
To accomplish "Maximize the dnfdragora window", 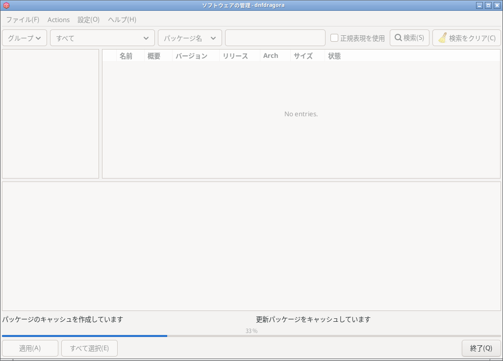I will (x=488, y=5).
